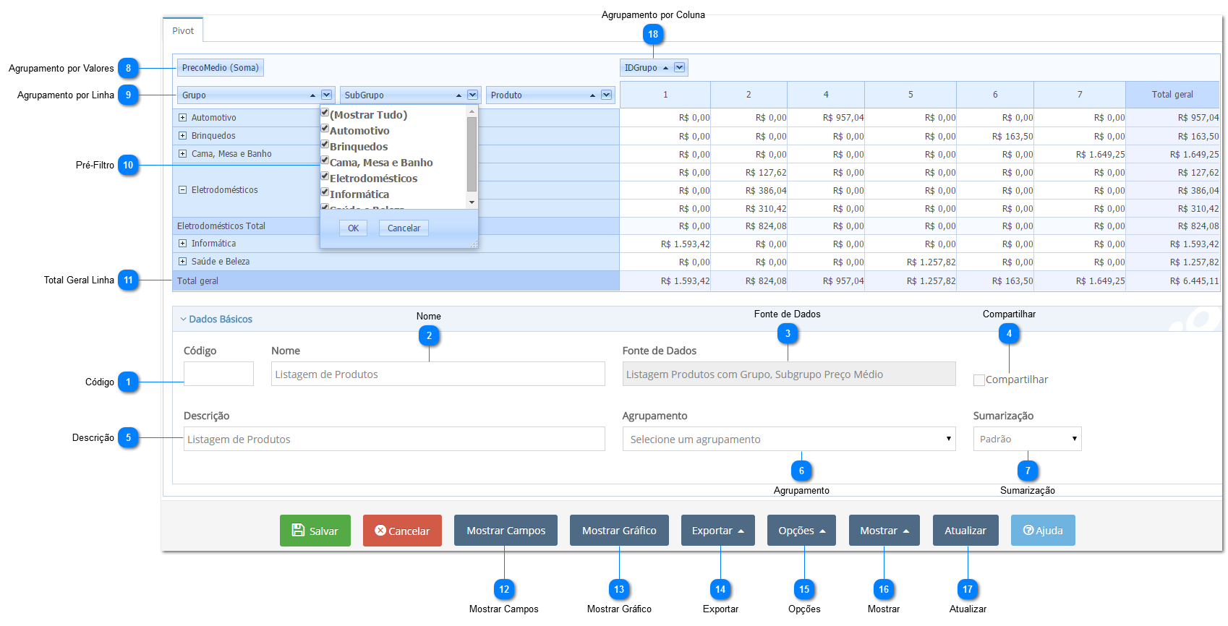Click into the Nome input field
The width and height of the screenshot is (1228, 626).
438,374
